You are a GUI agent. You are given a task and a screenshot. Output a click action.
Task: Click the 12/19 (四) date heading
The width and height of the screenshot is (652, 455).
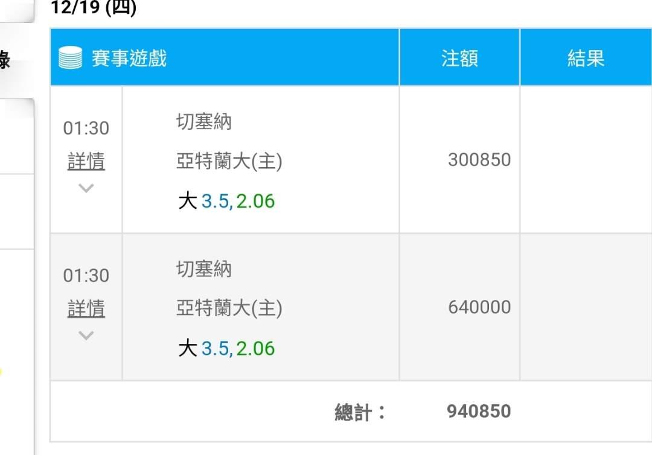94,8
